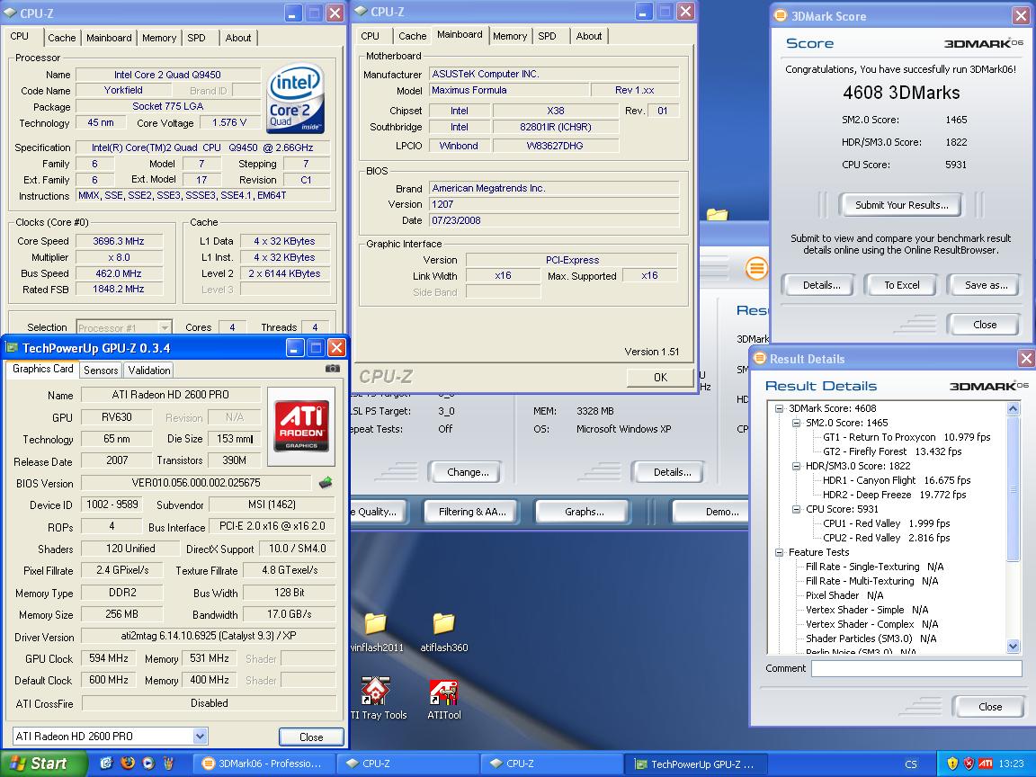This screenshot has height=777, width=1036.
Task: Click the 3DMark Score window title icon
Action: (x=781, y=15)
